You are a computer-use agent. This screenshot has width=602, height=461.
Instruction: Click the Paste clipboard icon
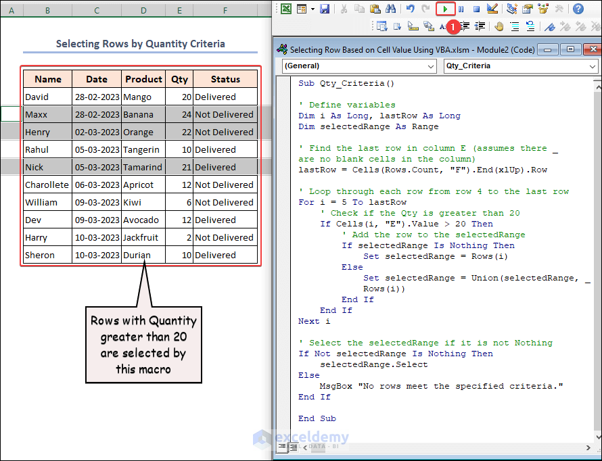point(374,9)
